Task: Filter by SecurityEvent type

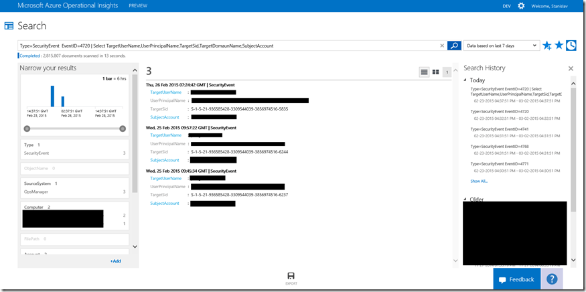Action: point(37,153)
